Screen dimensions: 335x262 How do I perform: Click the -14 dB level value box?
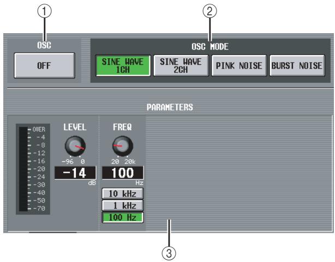(75, 173)
